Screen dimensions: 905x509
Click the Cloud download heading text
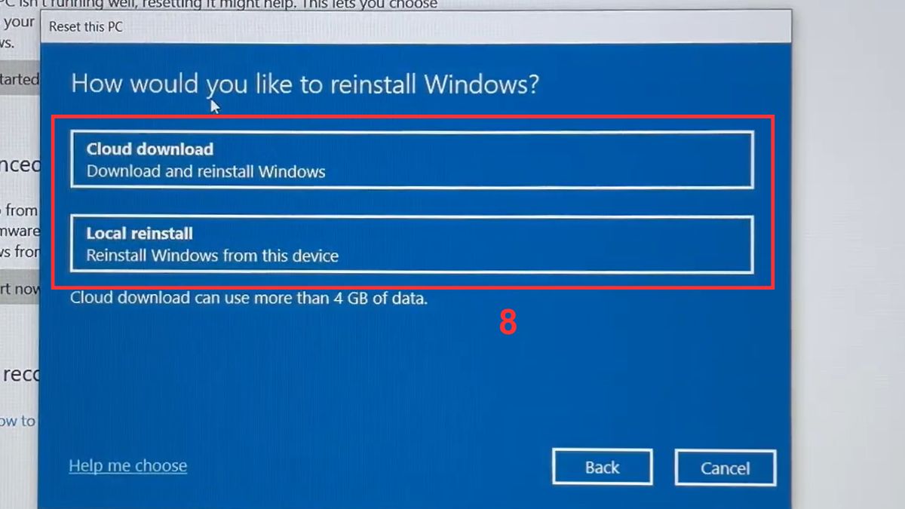coord(149,149)
